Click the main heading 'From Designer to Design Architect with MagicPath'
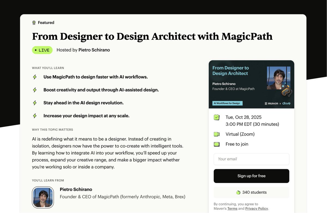 click(x=152, y=36)
